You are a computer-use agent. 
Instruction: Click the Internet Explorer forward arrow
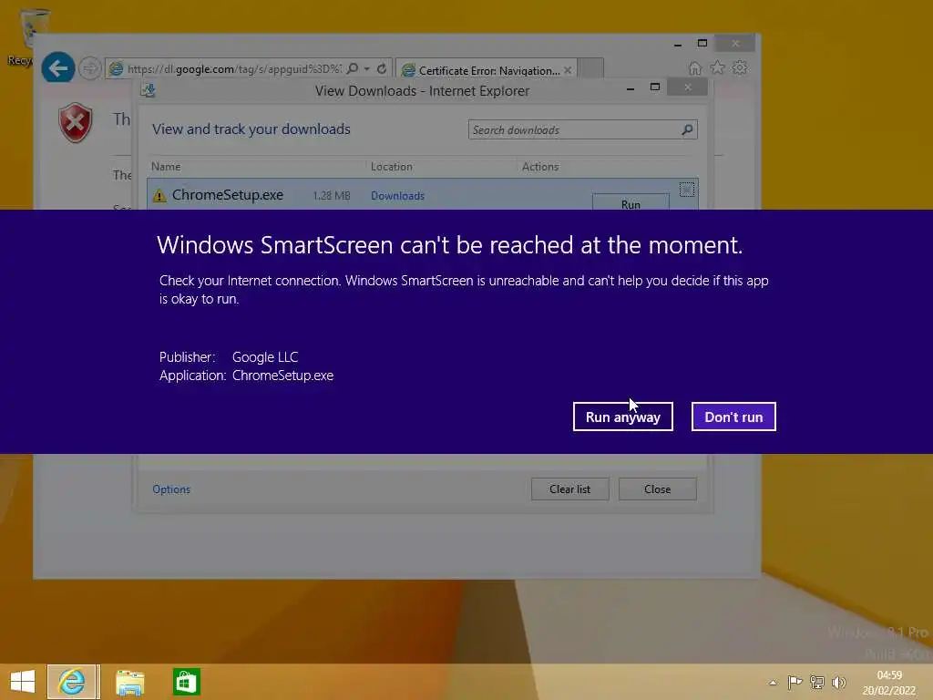coord(90,68)
